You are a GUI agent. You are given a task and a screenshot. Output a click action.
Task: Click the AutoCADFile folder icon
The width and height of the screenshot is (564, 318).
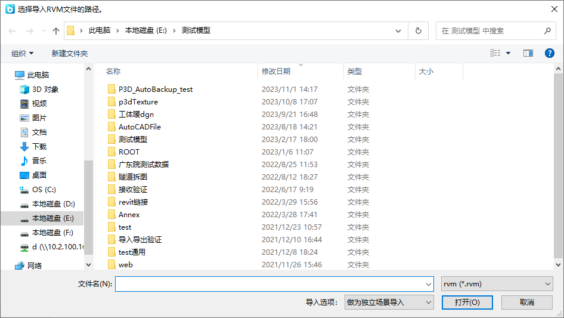point(111,126)
